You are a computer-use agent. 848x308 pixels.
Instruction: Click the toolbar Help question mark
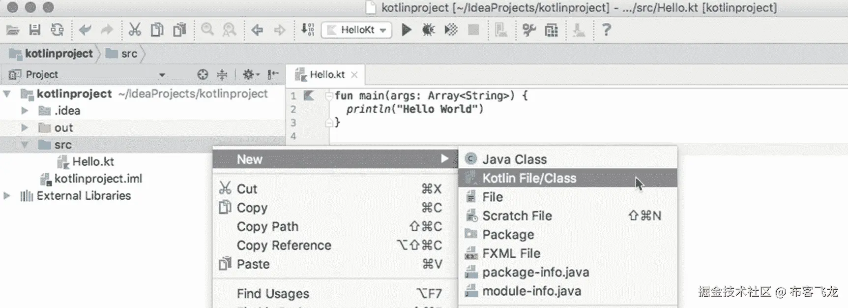coord(607,30)
